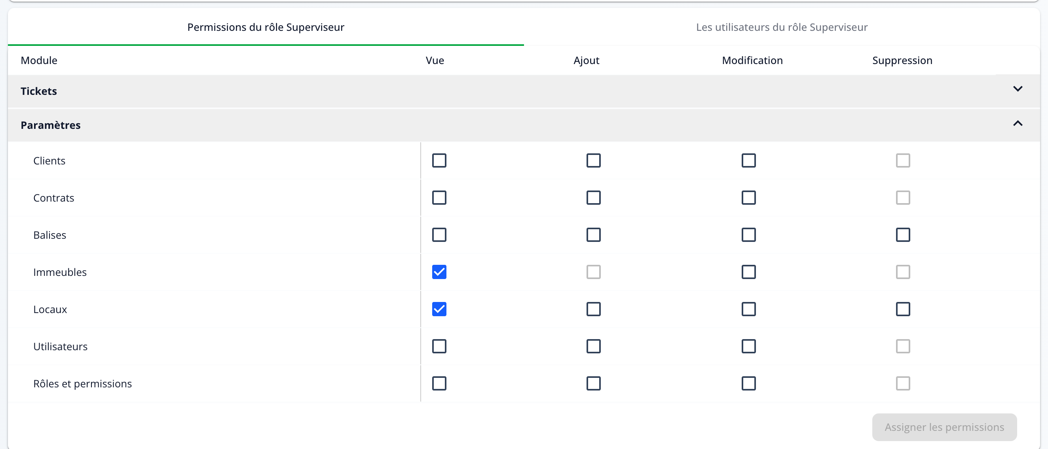1048x449 pixels.
Task: Click the Ajout column header
Action: pos(586,60)
